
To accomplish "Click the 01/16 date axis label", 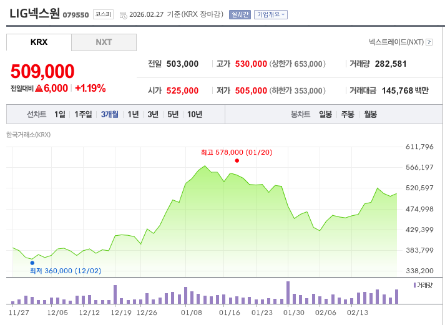I will tap(230, 313).
